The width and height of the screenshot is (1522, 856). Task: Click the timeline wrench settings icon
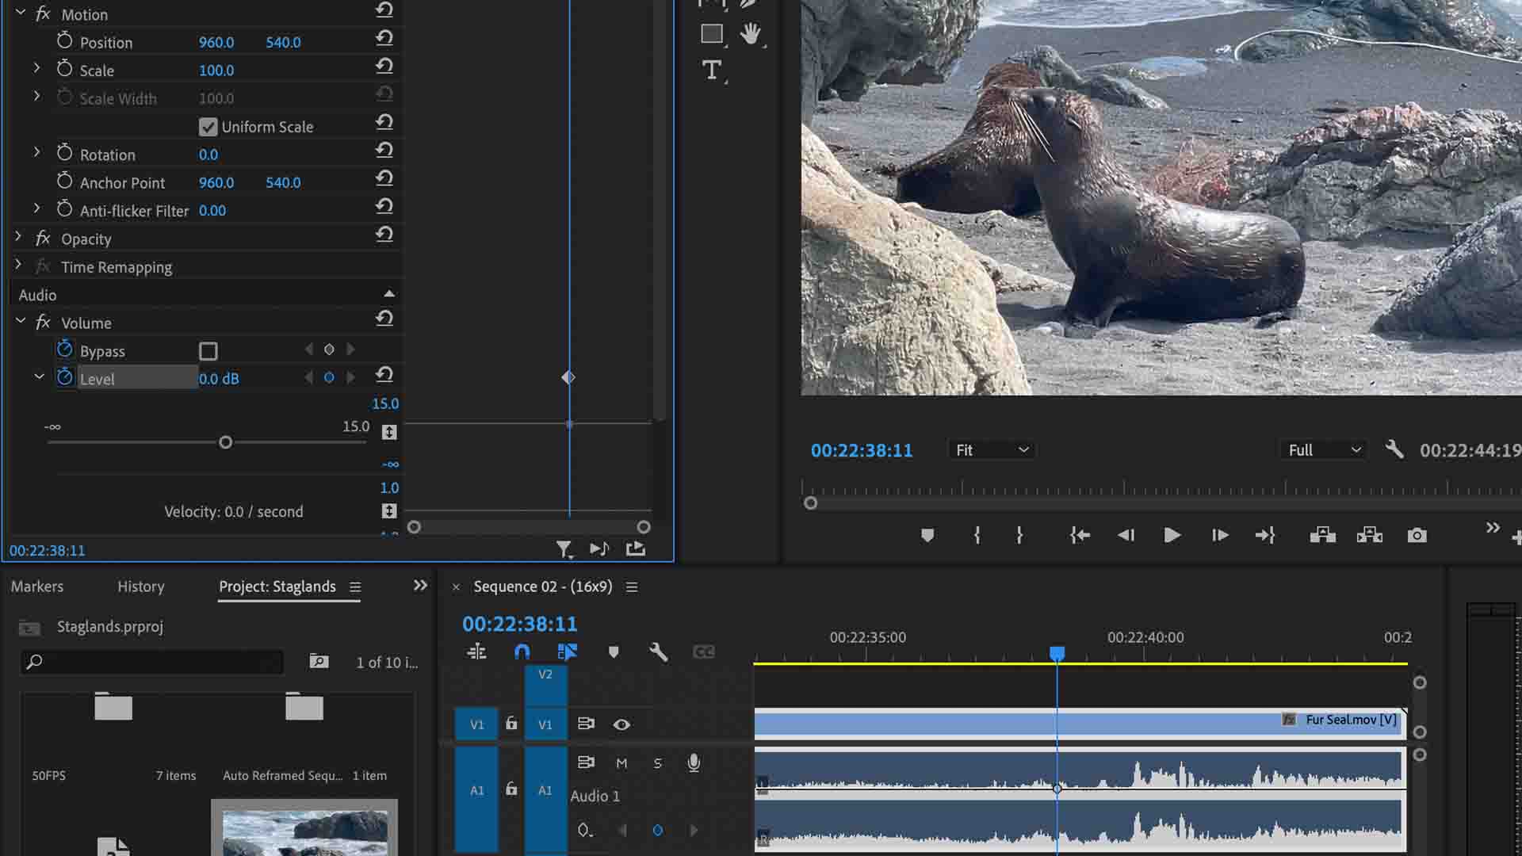click(658, 652)
